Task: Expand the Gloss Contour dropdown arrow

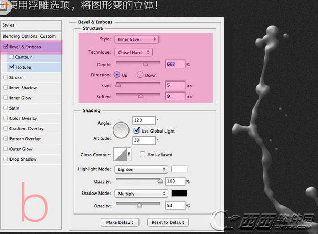Action: click(129, 155)
